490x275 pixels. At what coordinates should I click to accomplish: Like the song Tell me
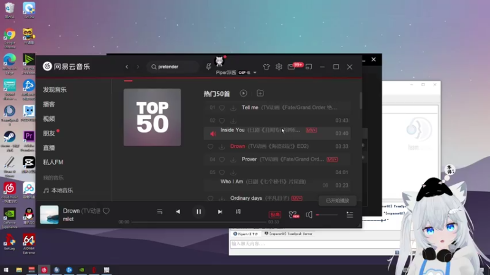click(x=222, y=108)
